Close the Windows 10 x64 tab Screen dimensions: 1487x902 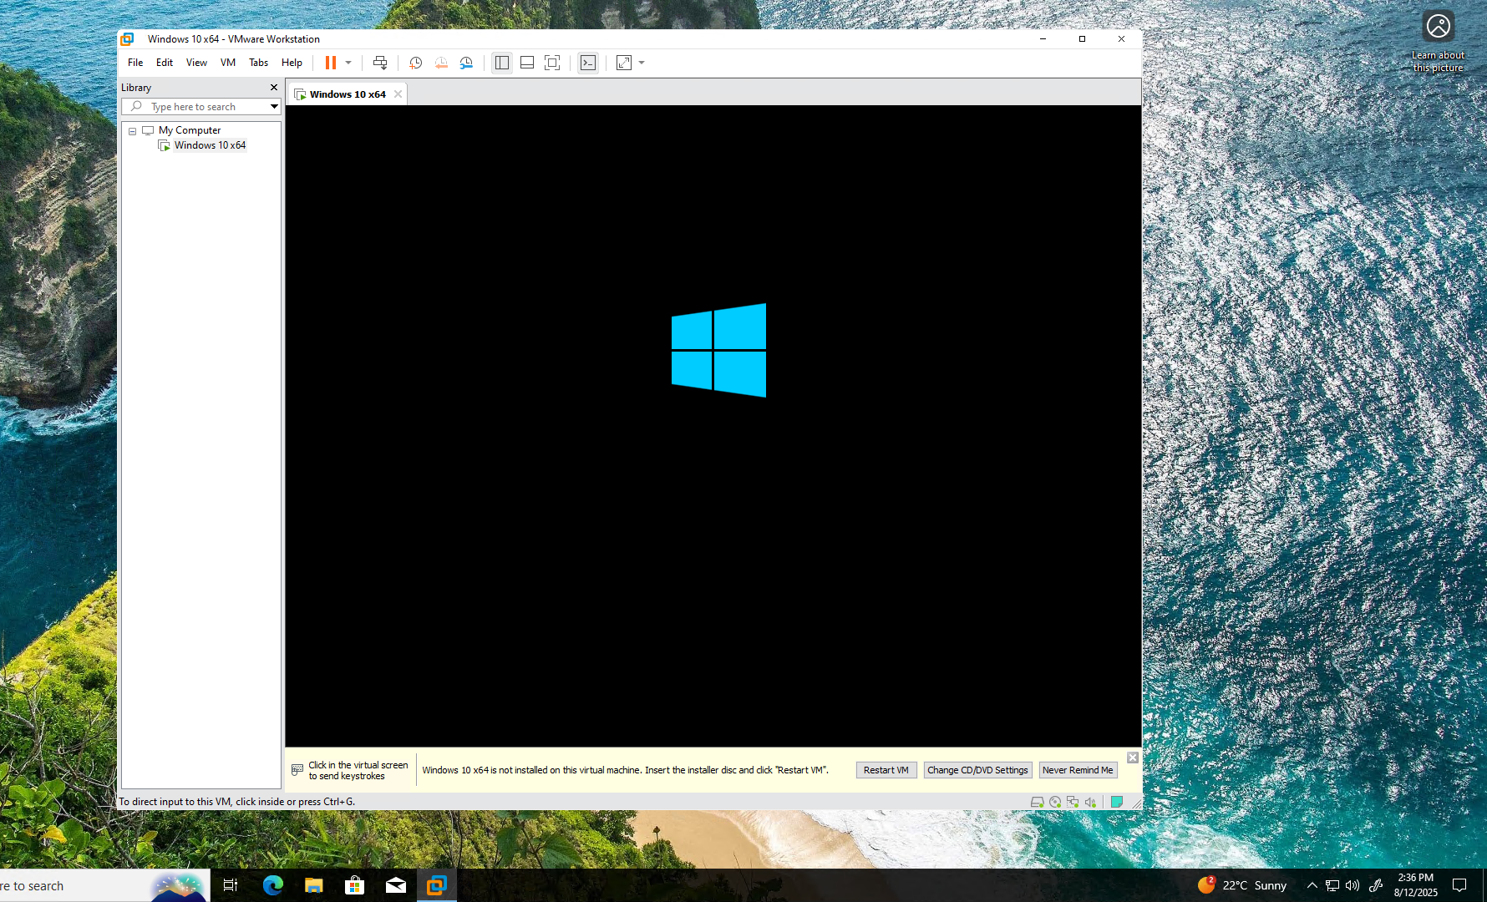(398, 94)
